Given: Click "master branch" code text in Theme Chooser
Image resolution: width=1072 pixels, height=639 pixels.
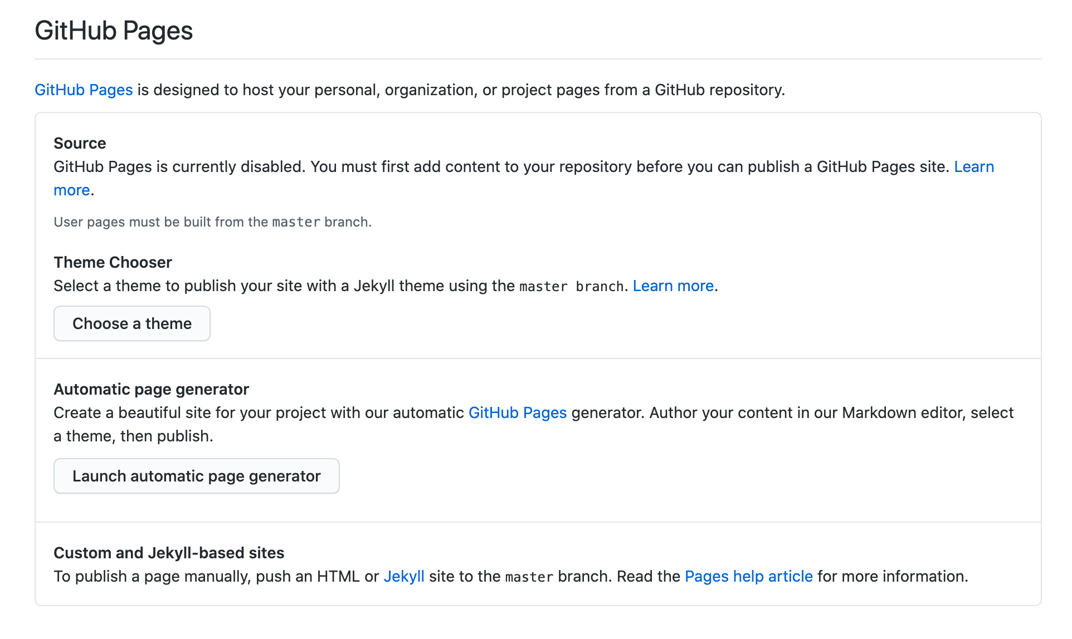Looking at the screenshot, I should click(x=571, y=286).
